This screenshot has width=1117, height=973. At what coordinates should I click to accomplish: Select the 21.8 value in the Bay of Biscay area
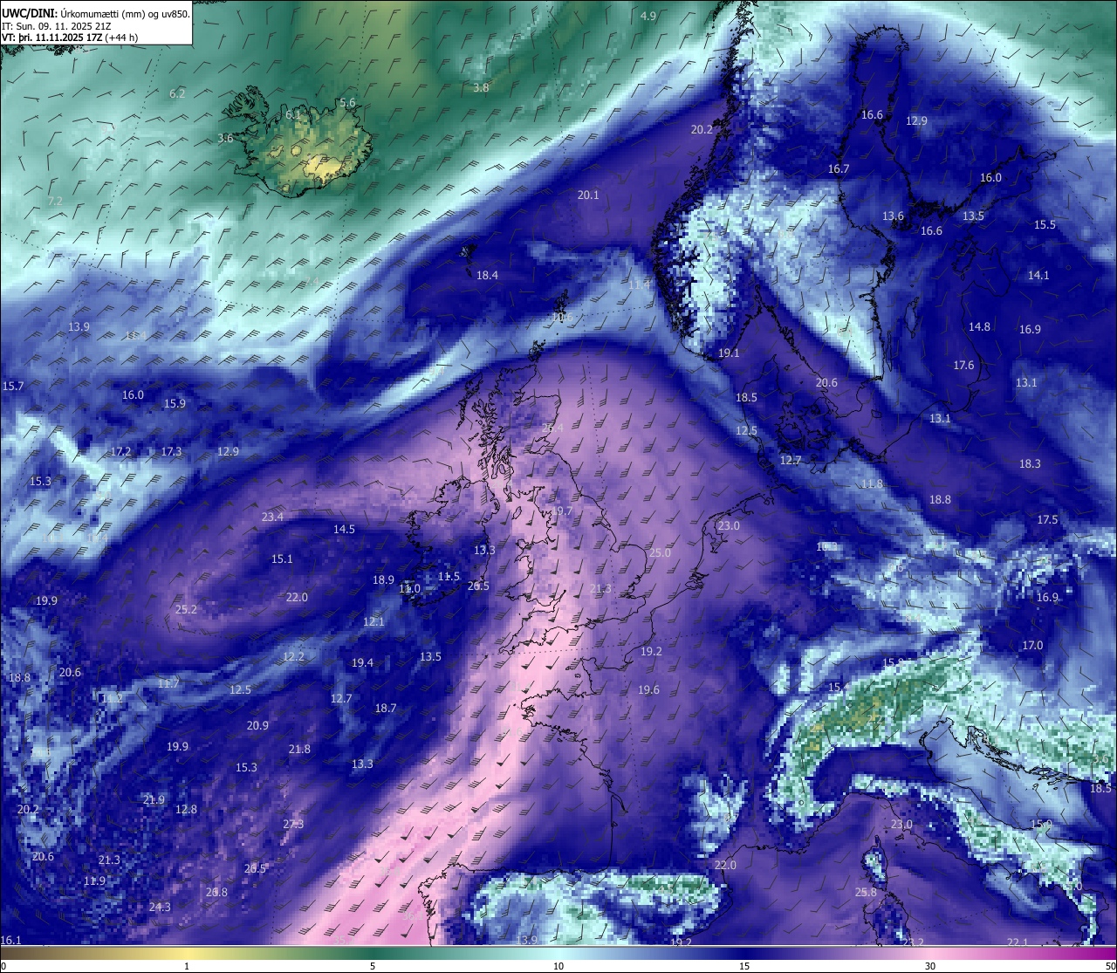tap(299, 750)
